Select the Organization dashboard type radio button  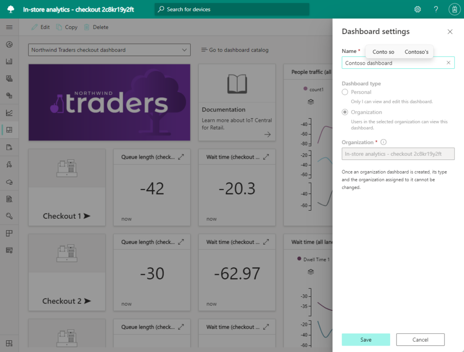click(344, 112)
